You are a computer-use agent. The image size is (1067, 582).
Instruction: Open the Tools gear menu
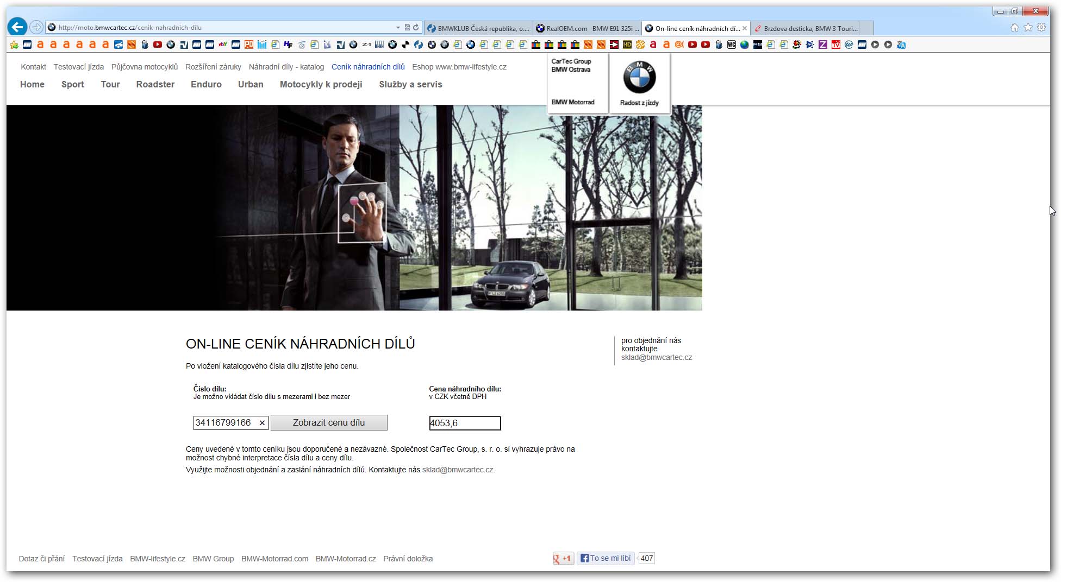click(1041, 27)
